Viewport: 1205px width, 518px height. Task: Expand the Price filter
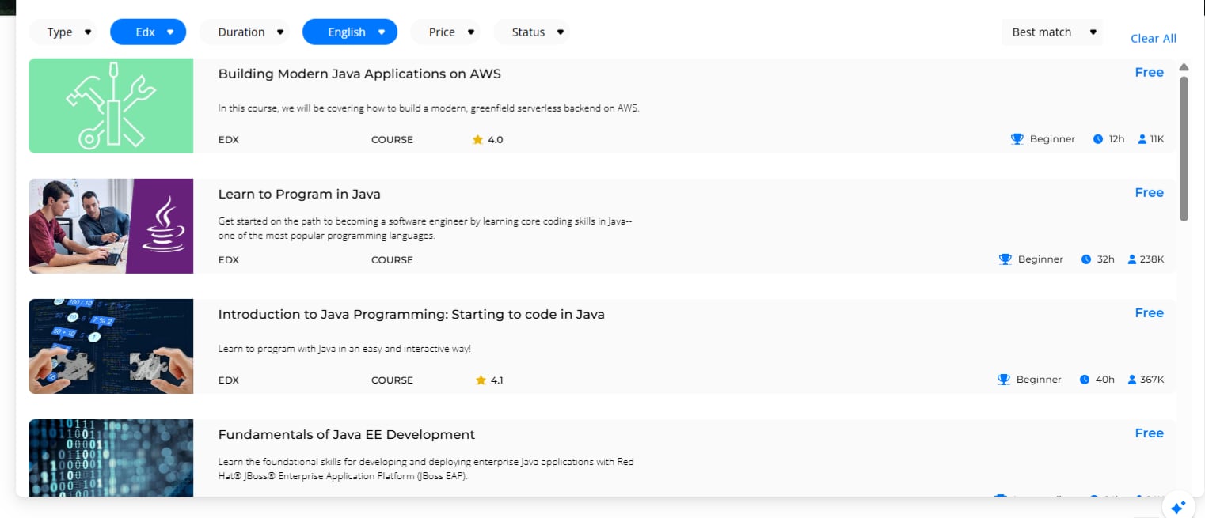pyautogui.click(x=446, y=32)
